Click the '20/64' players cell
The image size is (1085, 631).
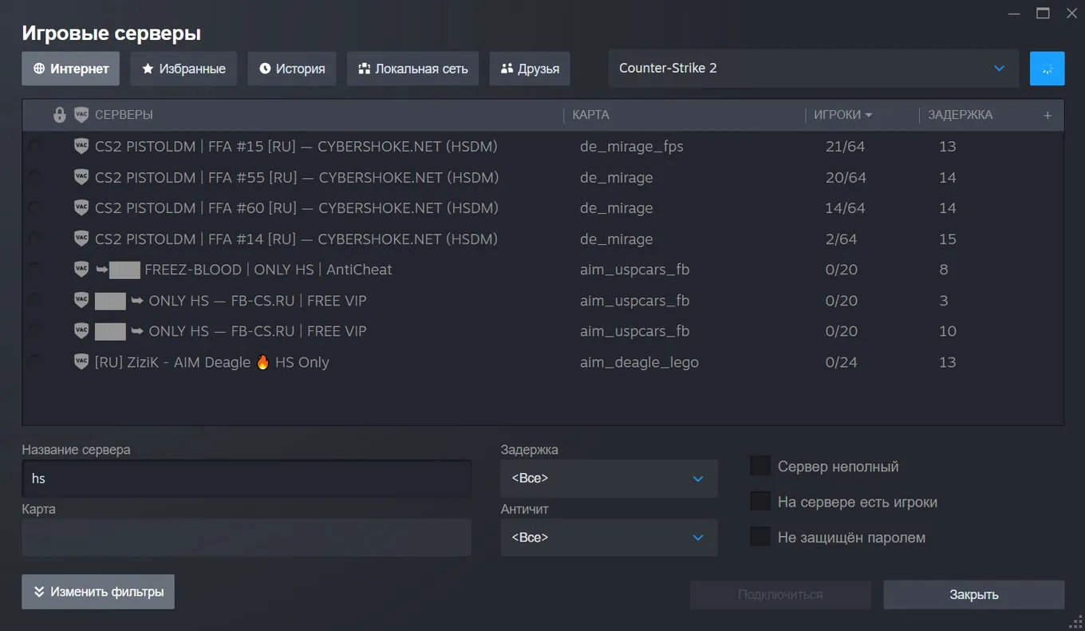846,177
